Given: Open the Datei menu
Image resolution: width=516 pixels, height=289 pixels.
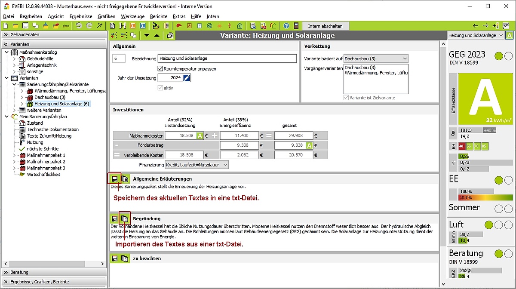Looking at the screenshot, I should coord(9,16).
